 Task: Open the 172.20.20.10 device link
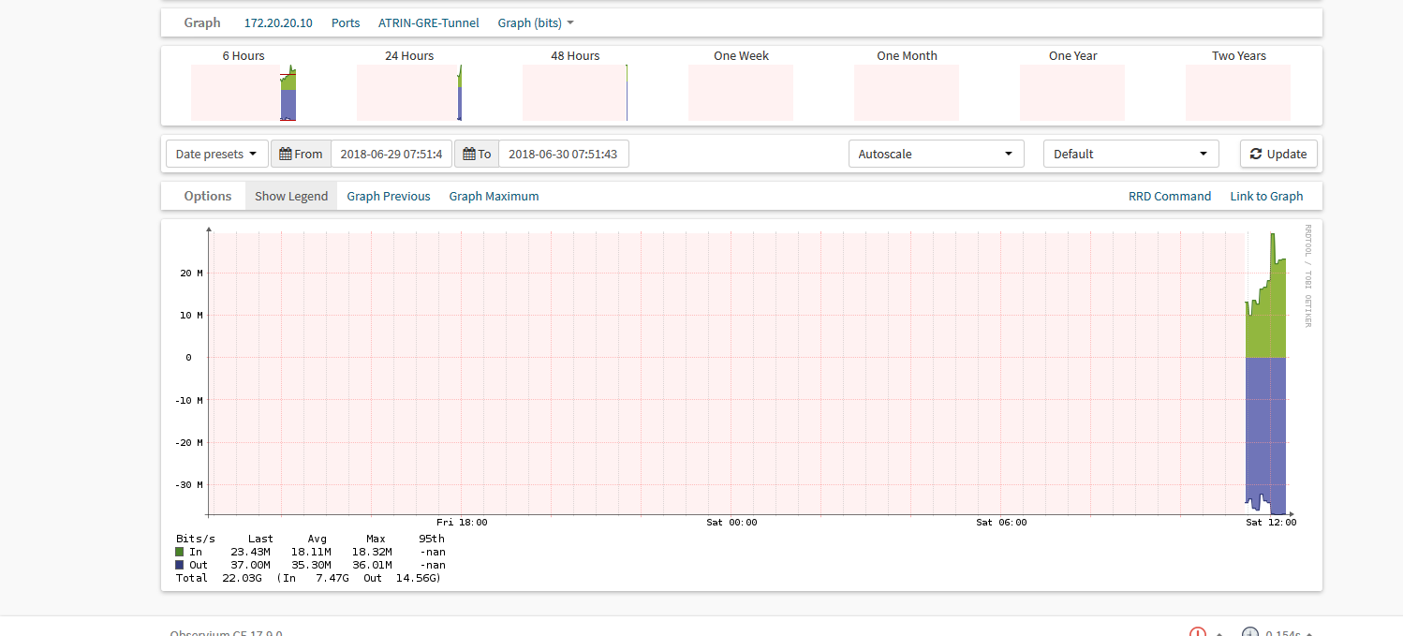pos(278,22)
